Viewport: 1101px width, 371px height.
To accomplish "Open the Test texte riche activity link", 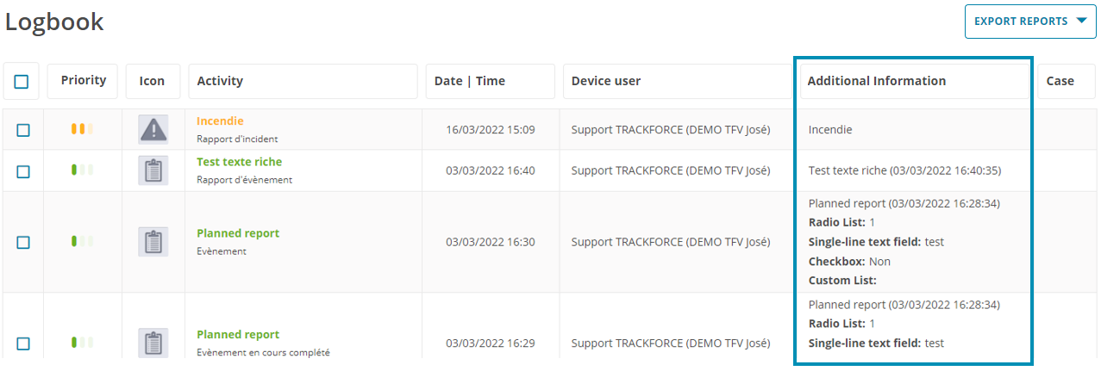I will pos(239,162).
